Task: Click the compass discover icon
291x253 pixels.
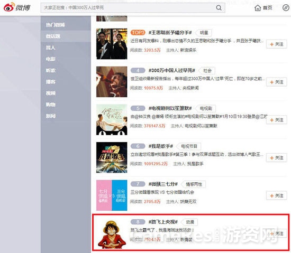Action: point(286,7)
